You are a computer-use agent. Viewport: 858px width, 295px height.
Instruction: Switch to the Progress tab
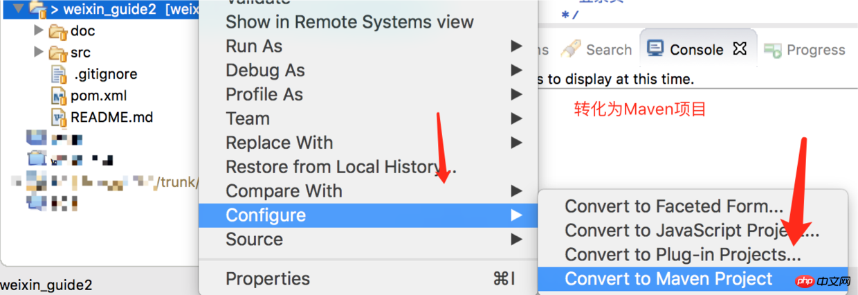pyautogui.click(x=815, y=50)
